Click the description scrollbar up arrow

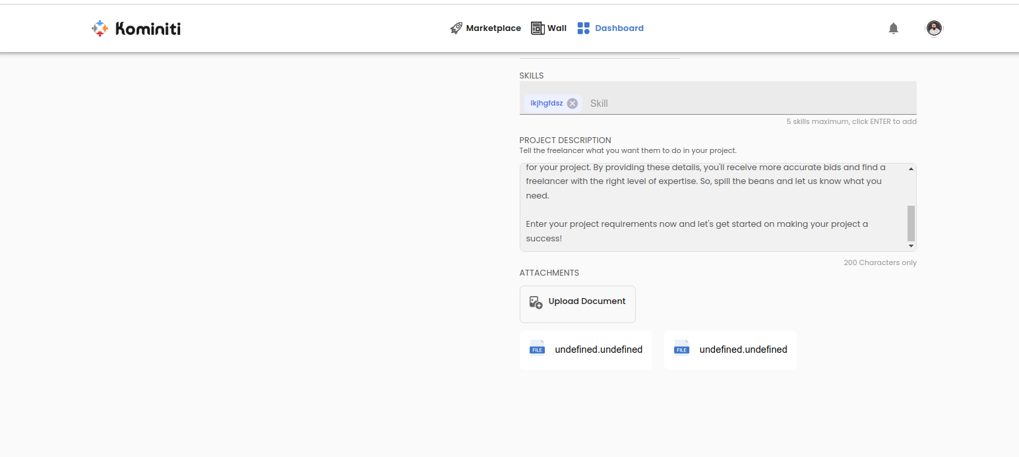pos(911,169)
